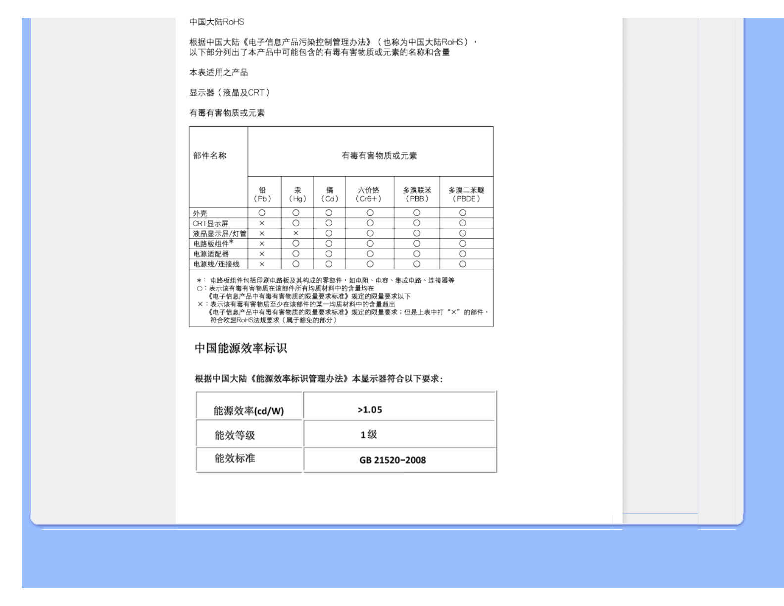Click the CRT显示屏 row label
The image size is (784, 606).
pyautogui.click(x=210, y=224)
